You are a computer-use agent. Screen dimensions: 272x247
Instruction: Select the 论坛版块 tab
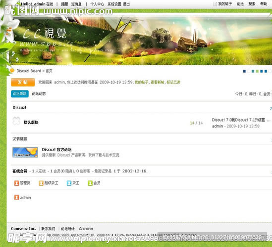pos(20,94)
